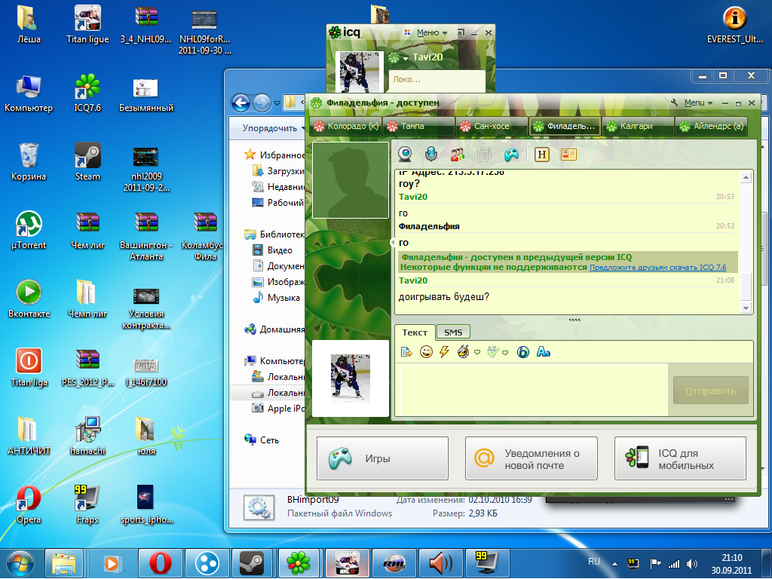Viewport: 772px width, 579px height.
Task: Click the blue circular 'b' icon in message toolbar
Action: 523,352
